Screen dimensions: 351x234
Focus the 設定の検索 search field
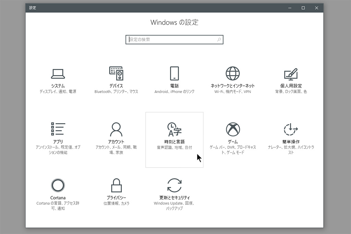[174, 40]
